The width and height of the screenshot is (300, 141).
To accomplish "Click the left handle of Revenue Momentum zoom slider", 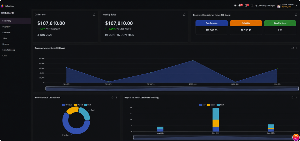I will (x=46, y=89).
